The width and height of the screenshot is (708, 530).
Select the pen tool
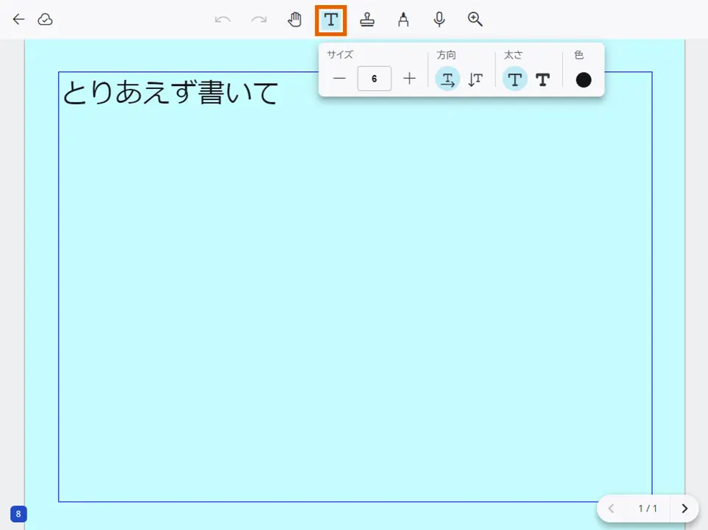pos(403,19)
